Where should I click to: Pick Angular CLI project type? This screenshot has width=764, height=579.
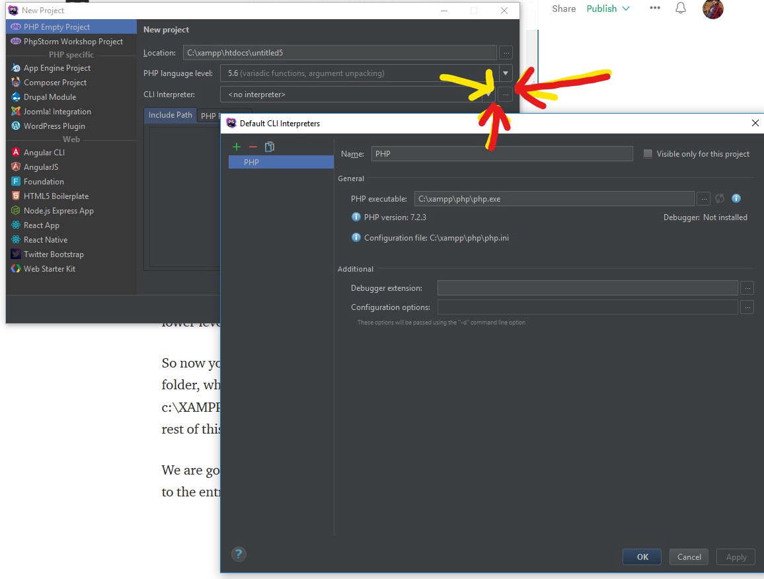pyautogui.click(x=71, y=153)
